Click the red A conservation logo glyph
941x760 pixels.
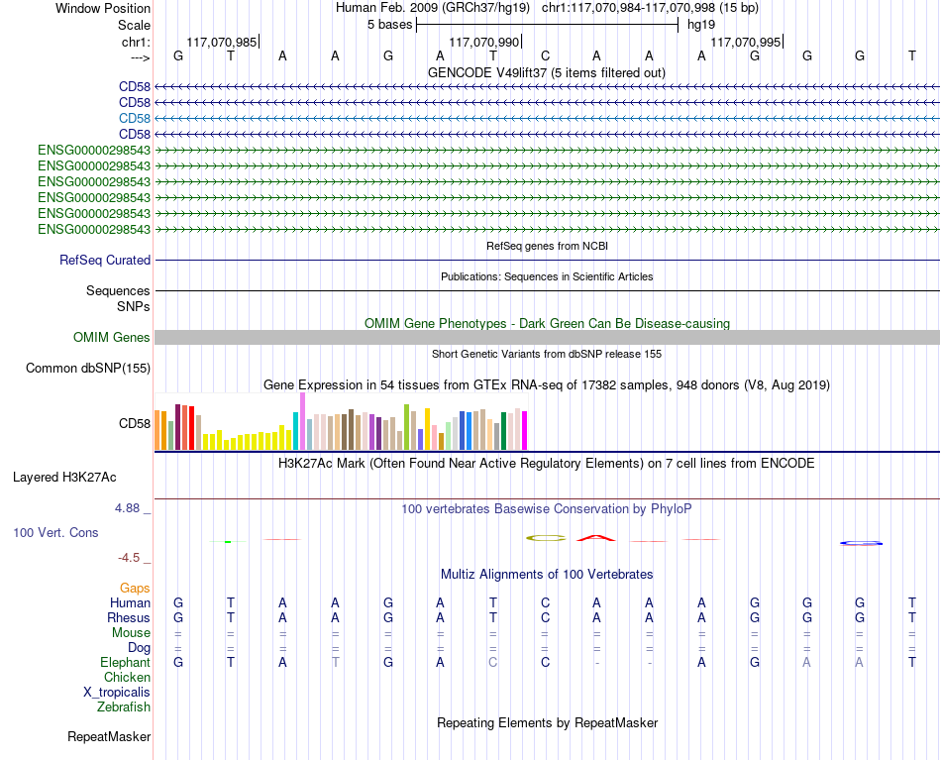[x=596, y=538]
